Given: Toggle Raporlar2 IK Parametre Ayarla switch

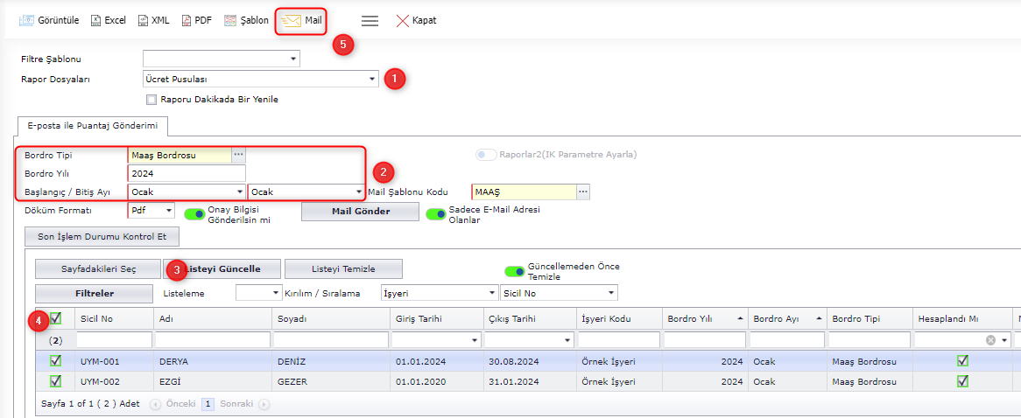Looking at the screenshot, I should click(x=486, y=155).
